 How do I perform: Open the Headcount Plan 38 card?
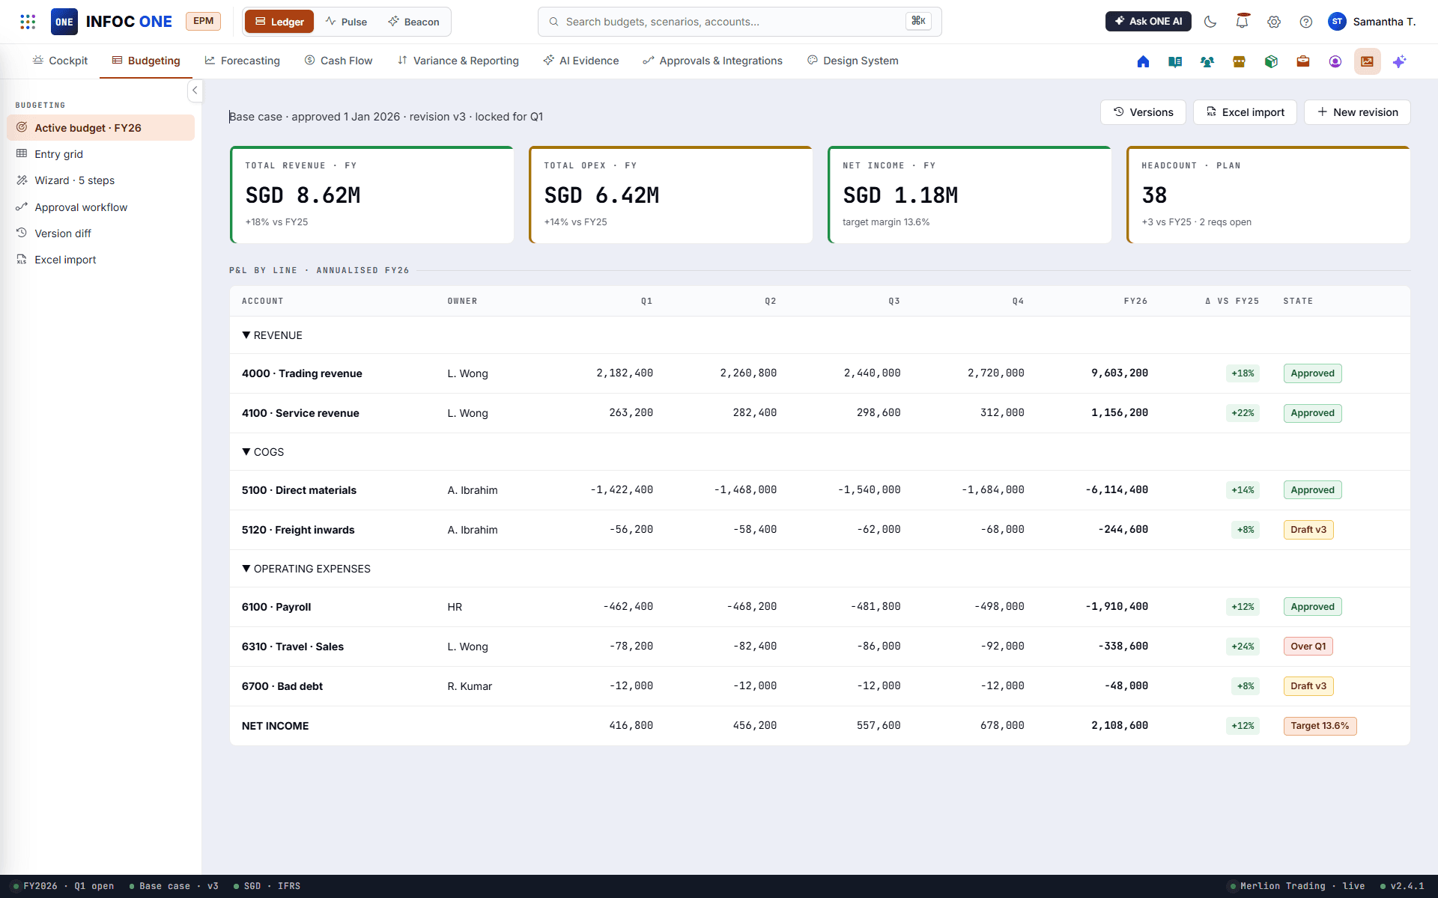[x=1268, y=195]
